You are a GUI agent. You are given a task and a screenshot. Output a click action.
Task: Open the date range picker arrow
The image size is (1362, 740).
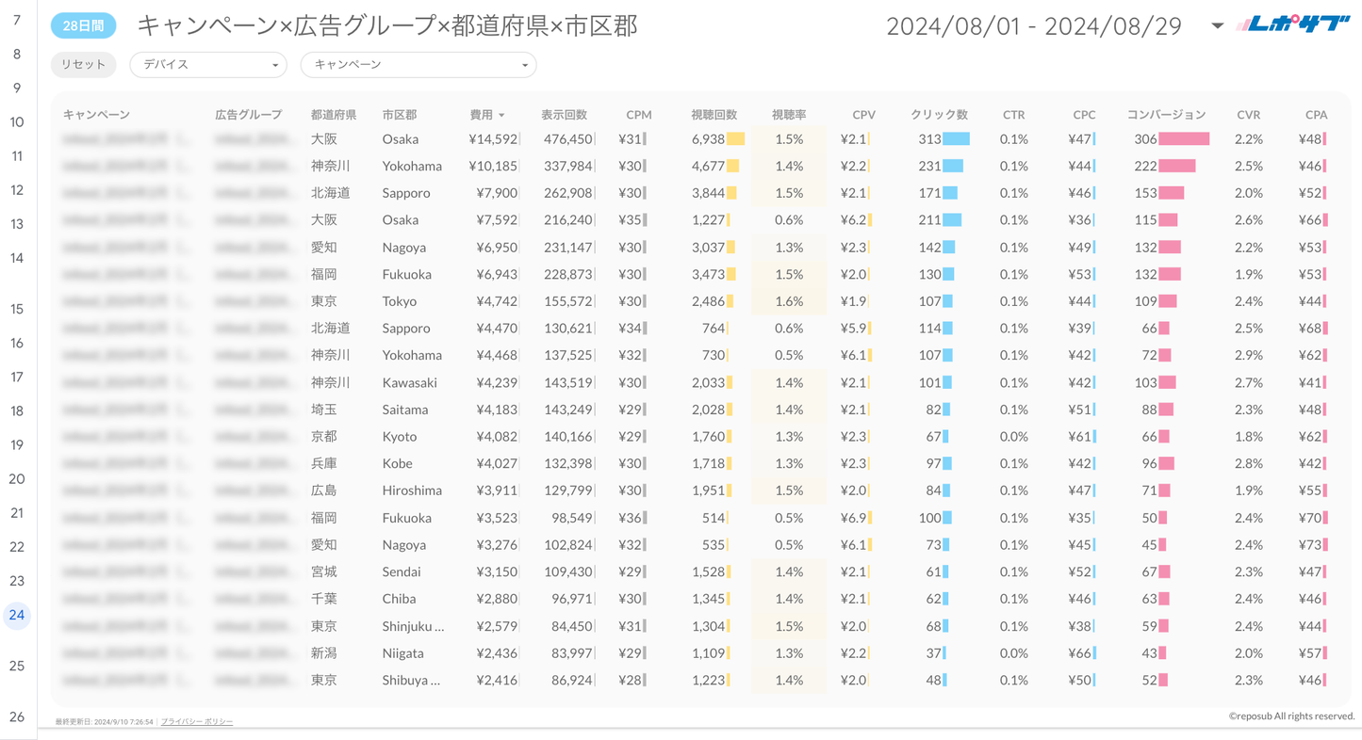(1217, 26)
